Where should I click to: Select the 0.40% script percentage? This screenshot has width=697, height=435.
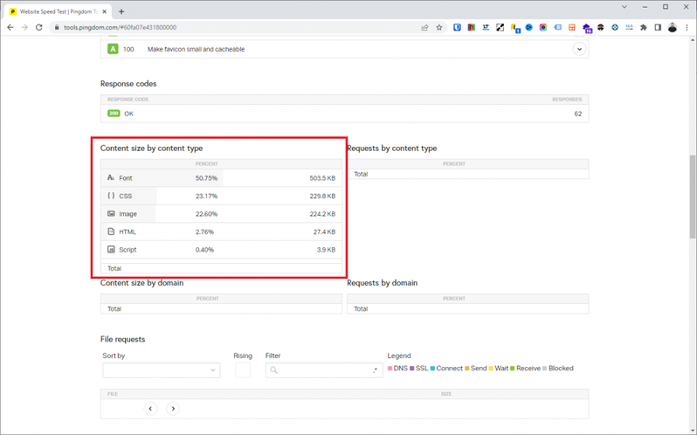click(x=204, y=250)
